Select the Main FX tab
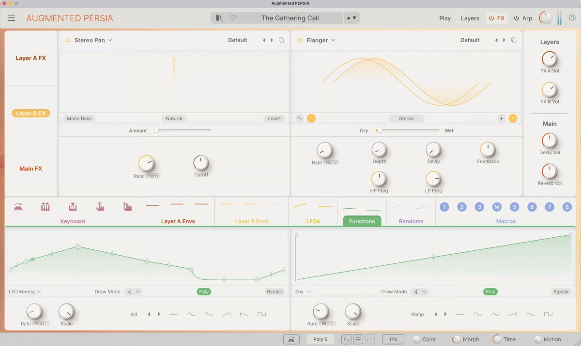The image size is (581, 346). (x=31, y=169)
